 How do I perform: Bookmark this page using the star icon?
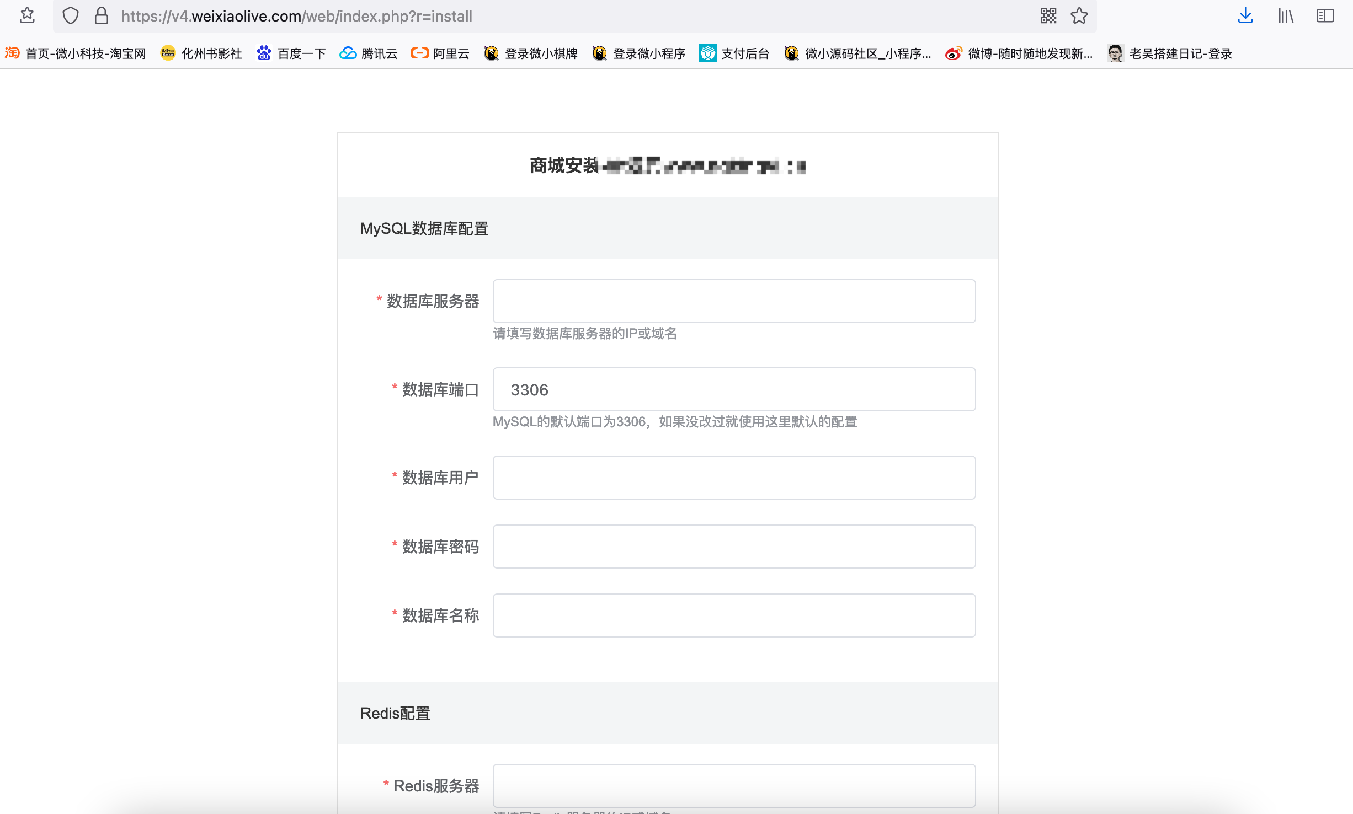coord(1078,16)
